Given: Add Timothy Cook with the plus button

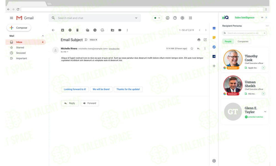Looking at the screenshot, I should point(264,68).
